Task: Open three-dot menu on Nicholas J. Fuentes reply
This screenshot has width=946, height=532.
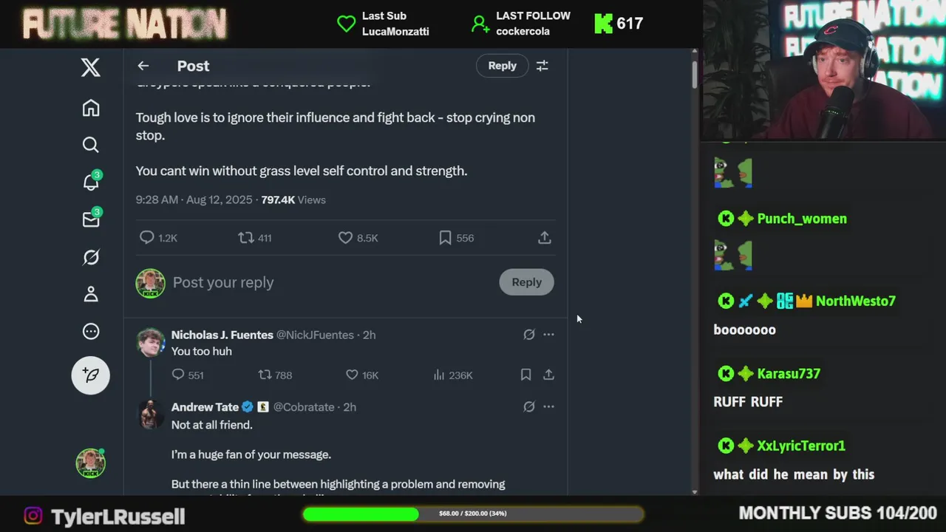Action: [x=548, y=335]
